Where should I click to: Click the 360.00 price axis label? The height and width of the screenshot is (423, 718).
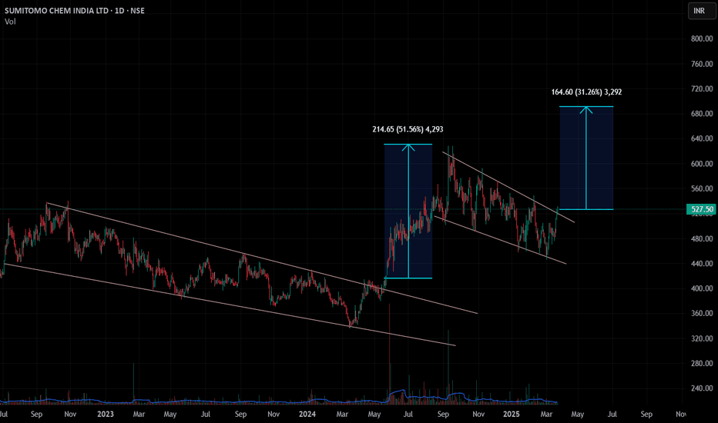coord(702,313)
